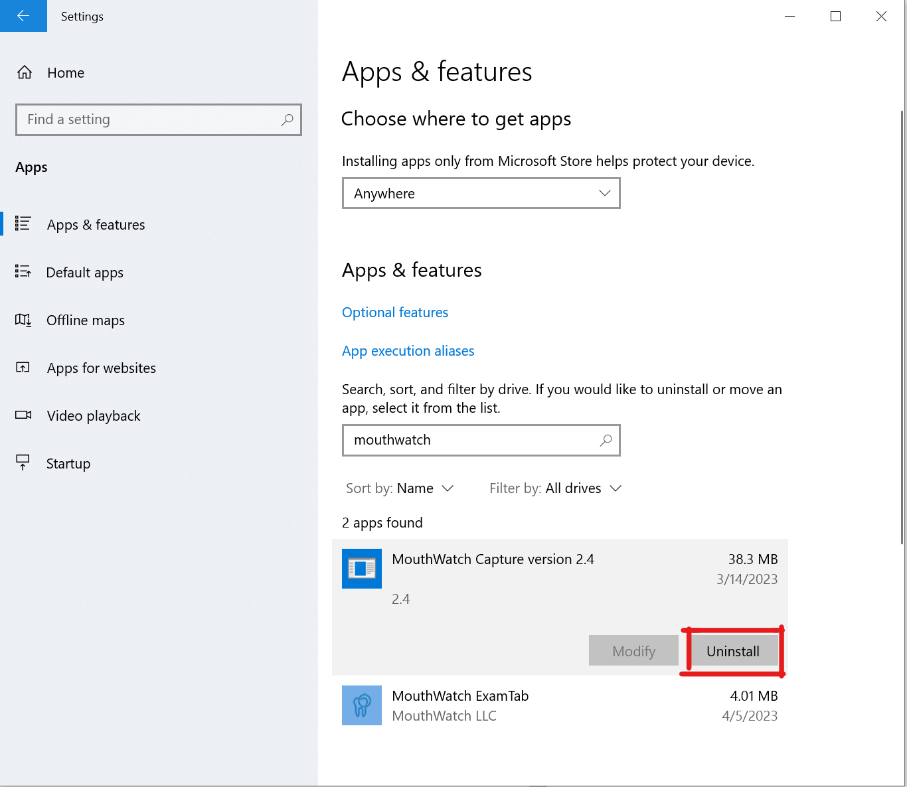Open Offline maps settings
Screen dimensions: 907x787
(86, 321)
